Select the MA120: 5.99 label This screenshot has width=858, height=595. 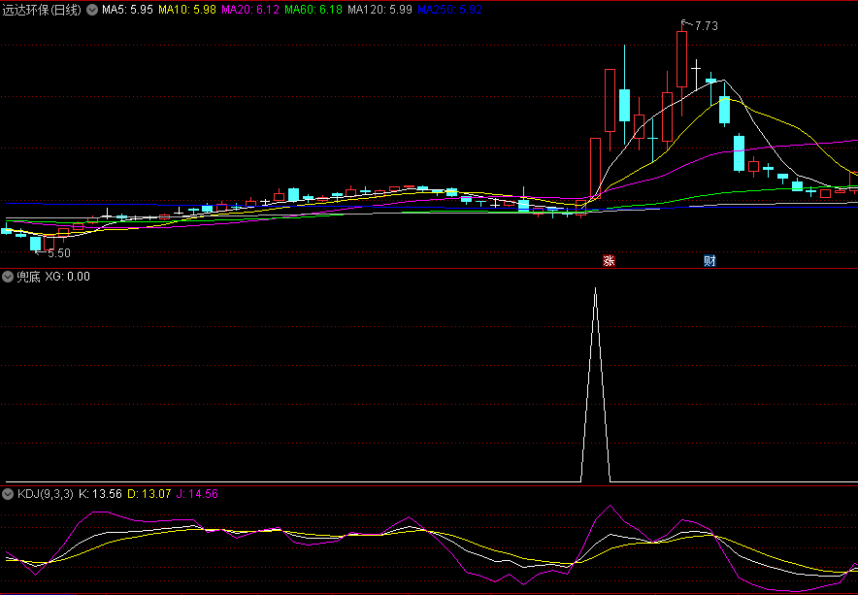pos(379,10)
